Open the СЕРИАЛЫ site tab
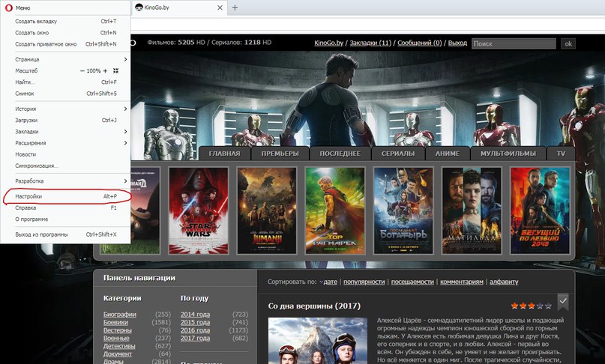The height and width of the screenshot is (364, 605). 398,154
